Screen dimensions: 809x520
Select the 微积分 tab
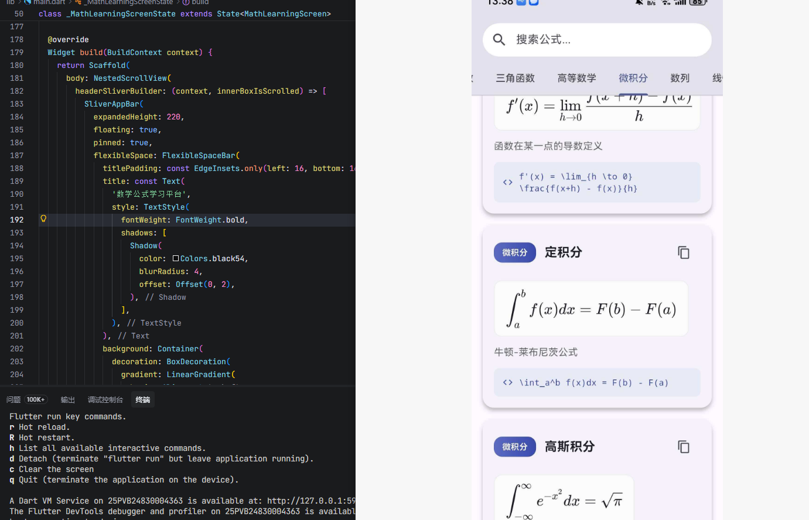click(633, 78)
